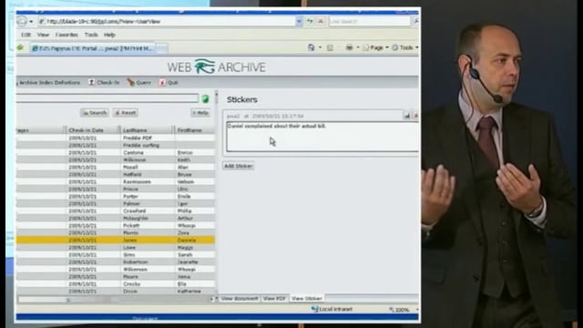Select the Palmer row

[x=116, y=204]
